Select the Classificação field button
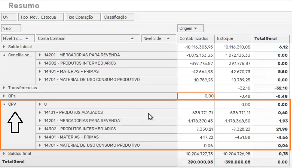 118,17
